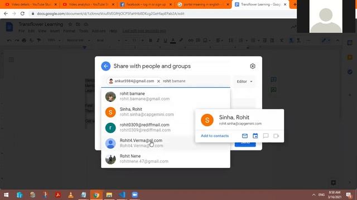
Task: Click Rohit Nene avatar photo
Action: pos(110,159)
